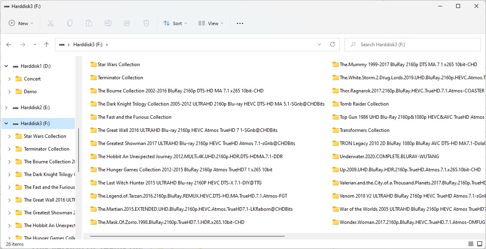The width and height of the screenshot is (486, 249).
Task: Click the Cut scissors icon
Action: point(51,24)
